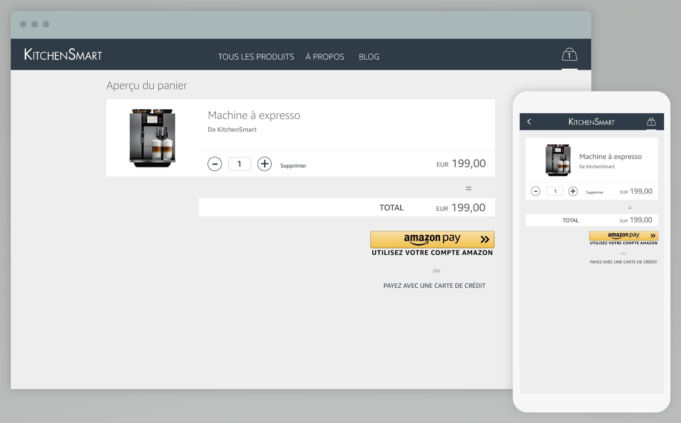Click the quantity input field

[239, 164]
